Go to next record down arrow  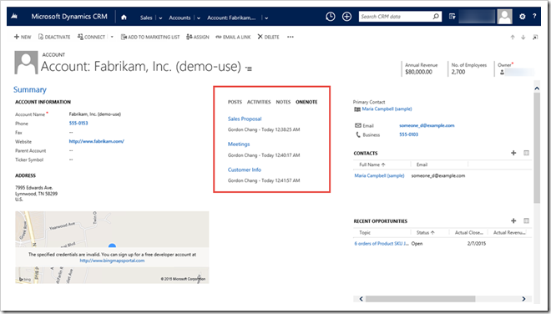523,38
